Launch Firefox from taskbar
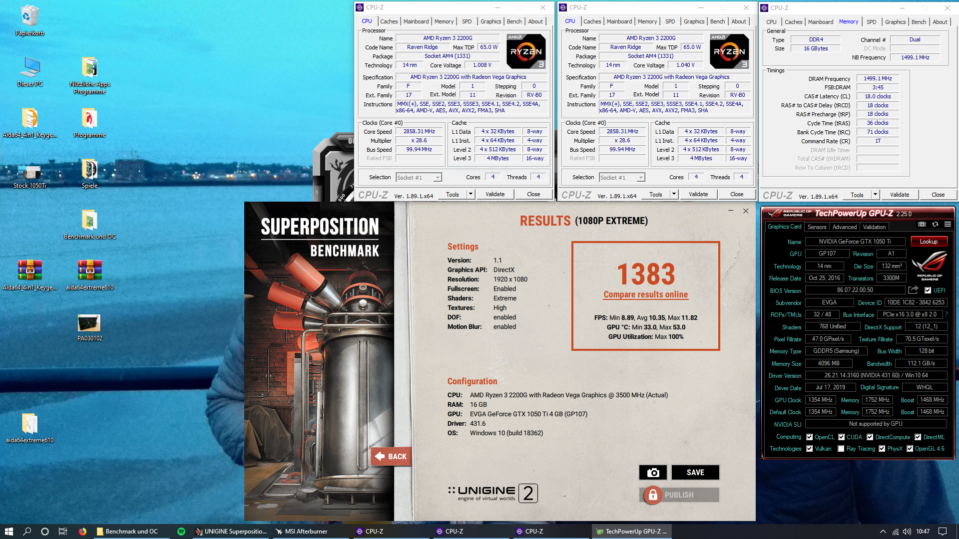The image size is (959, 539). pyautogui.click(x=82, y=532)
